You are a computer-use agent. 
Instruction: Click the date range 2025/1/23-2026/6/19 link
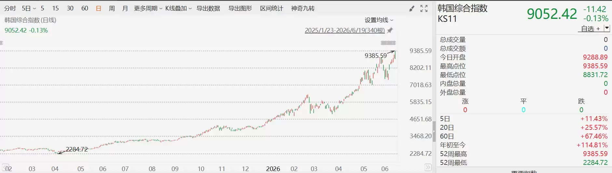pos(345,30)
